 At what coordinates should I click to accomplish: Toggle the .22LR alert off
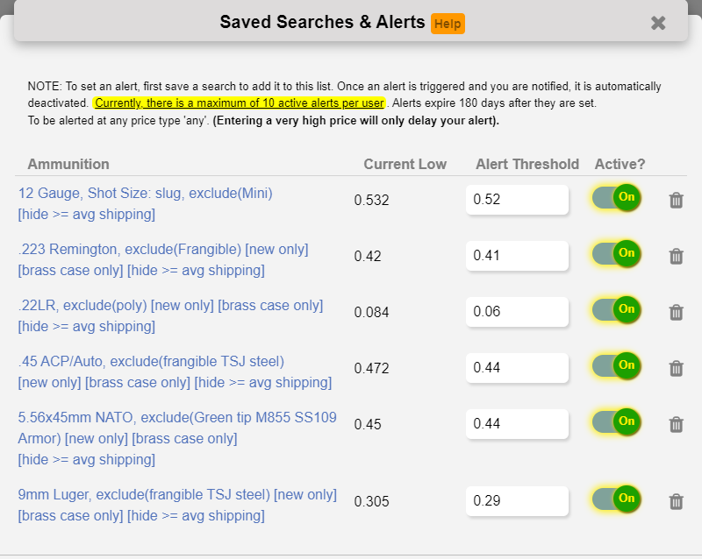pos(617,309)
